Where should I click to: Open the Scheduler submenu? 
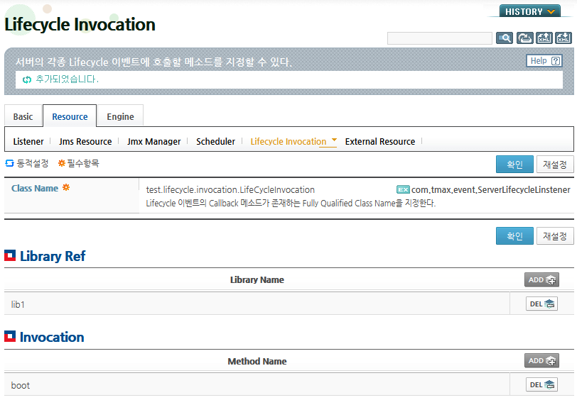[215, 141]
